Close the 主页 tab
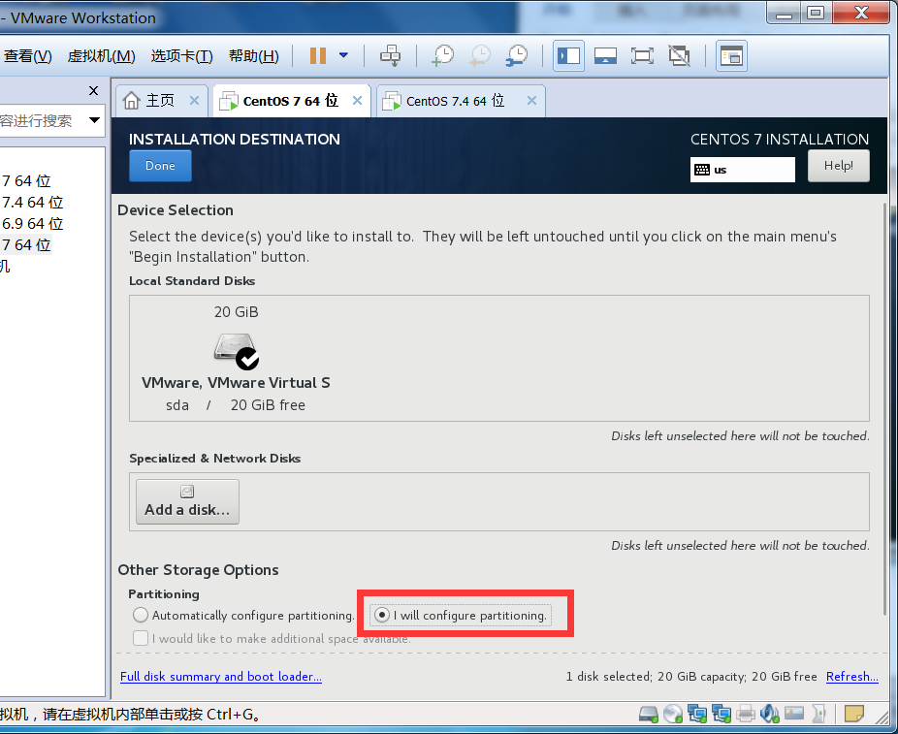Viewport: 898px width, 734px height. 194,101
